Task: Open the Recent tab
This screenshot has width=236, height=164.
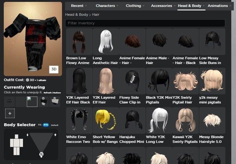Action: tap(79, 6)
